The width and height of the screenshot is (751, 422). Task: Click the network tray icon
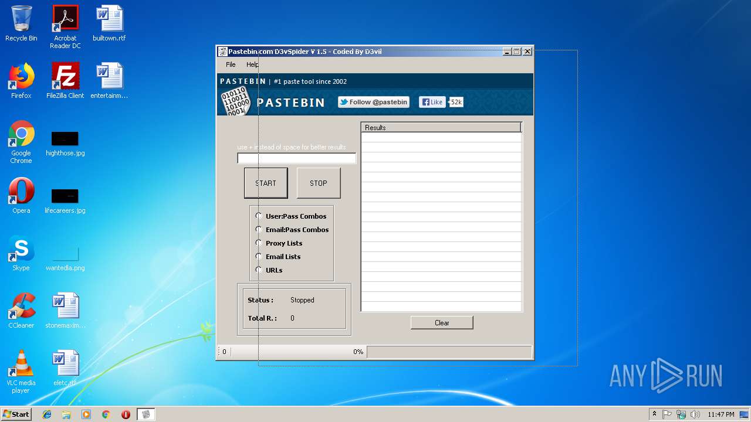tap(681, 414)
